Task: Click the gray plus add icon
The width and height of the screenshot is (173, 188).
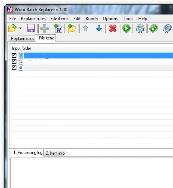Action: [45, 28]
